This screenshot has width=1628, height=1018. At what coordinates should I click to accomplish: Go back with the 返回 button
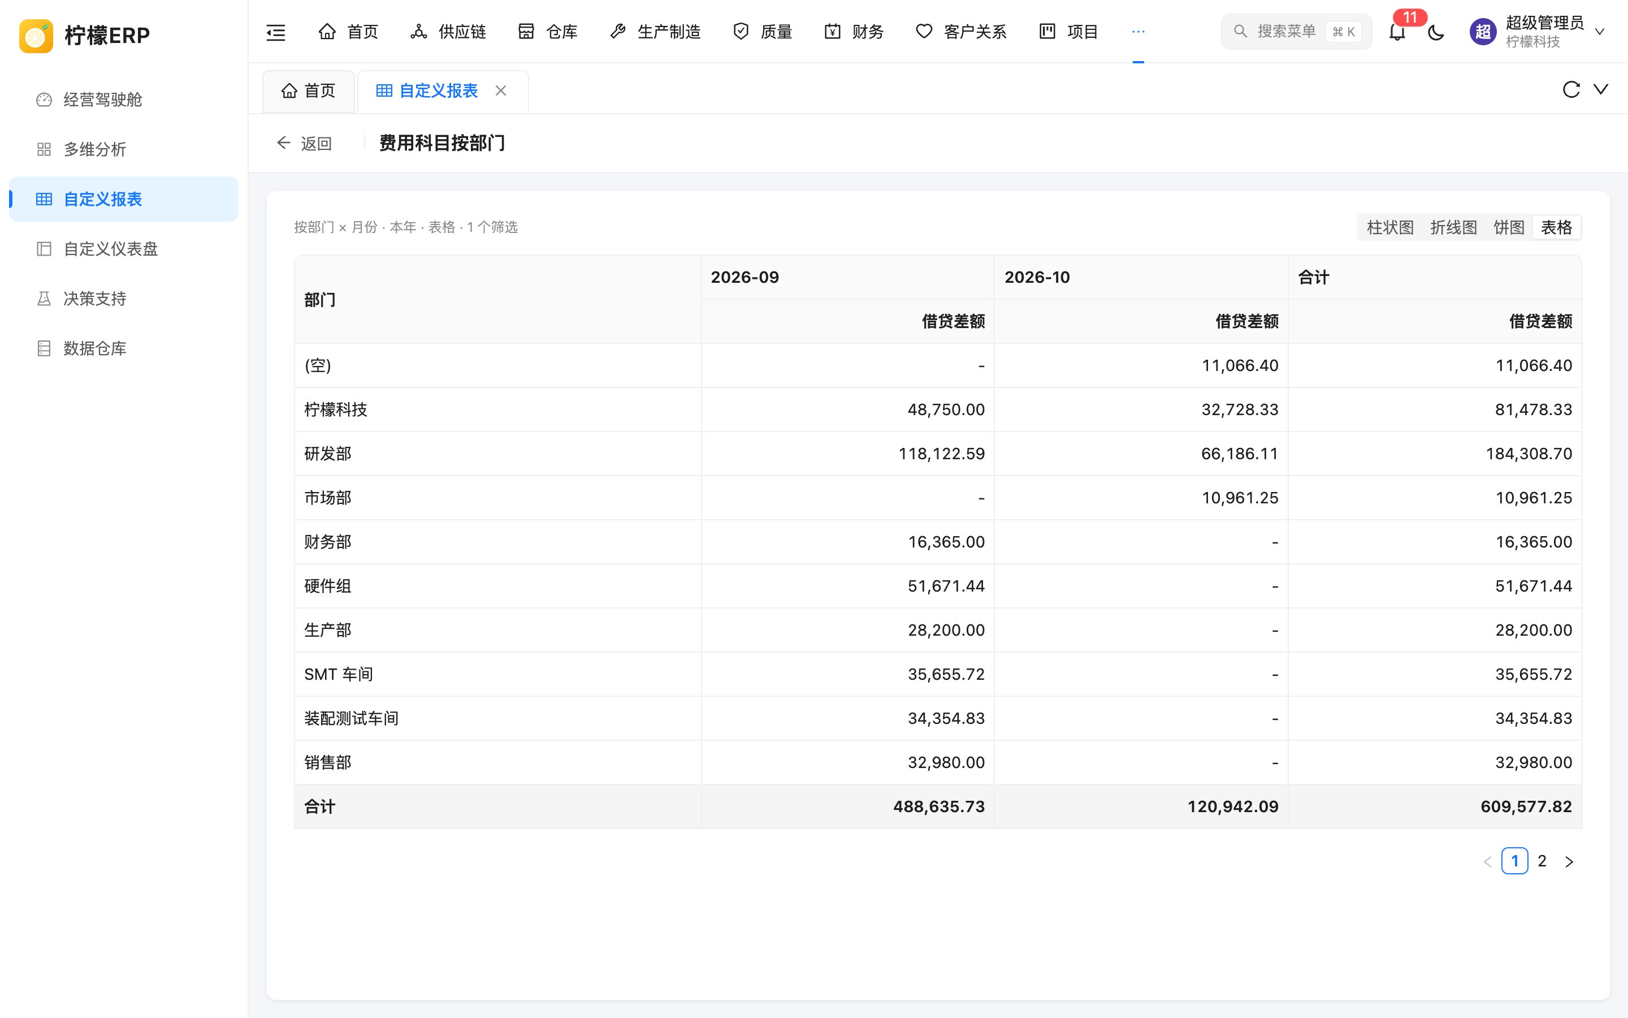coord(305,144)
